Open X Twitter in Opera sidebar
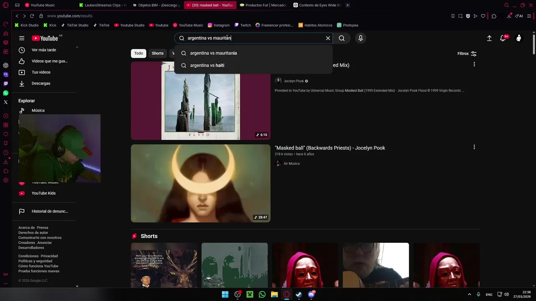This screenshot has width=536, height=301. click(x=6, y=102)
